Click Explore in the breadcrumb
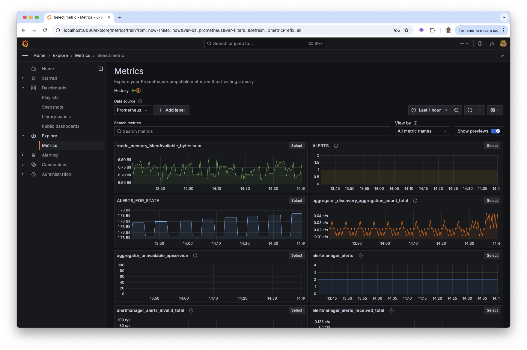The height and width of the screenshot is (350, 527). [60, 55]
